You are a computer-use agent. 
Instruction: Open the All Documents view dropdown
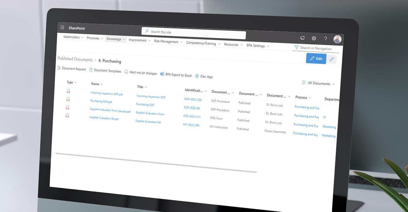tap(318, 83)
